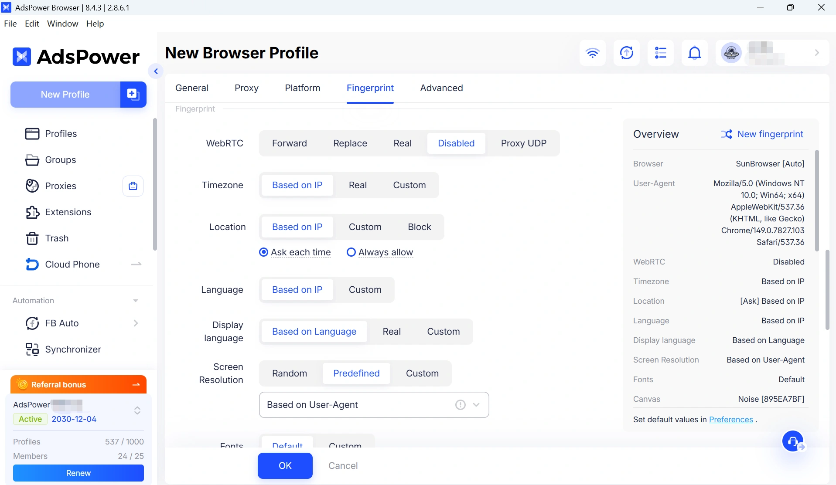The height and width of the screenshot is (485, 836).
Task: Open Extensions in the sidebar
Action: (x=68, y=212)
